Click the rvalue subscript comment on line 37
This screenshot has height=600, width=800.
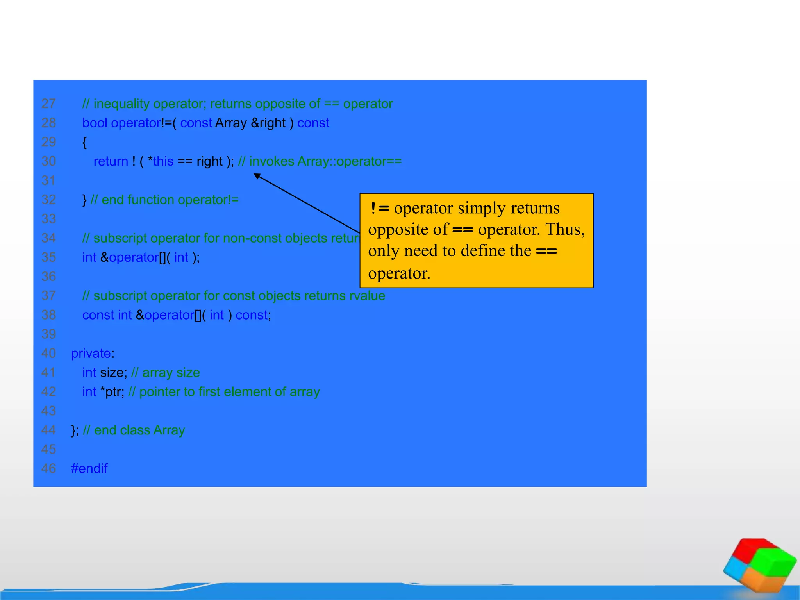pyautogui.click(x=234, y=296)
